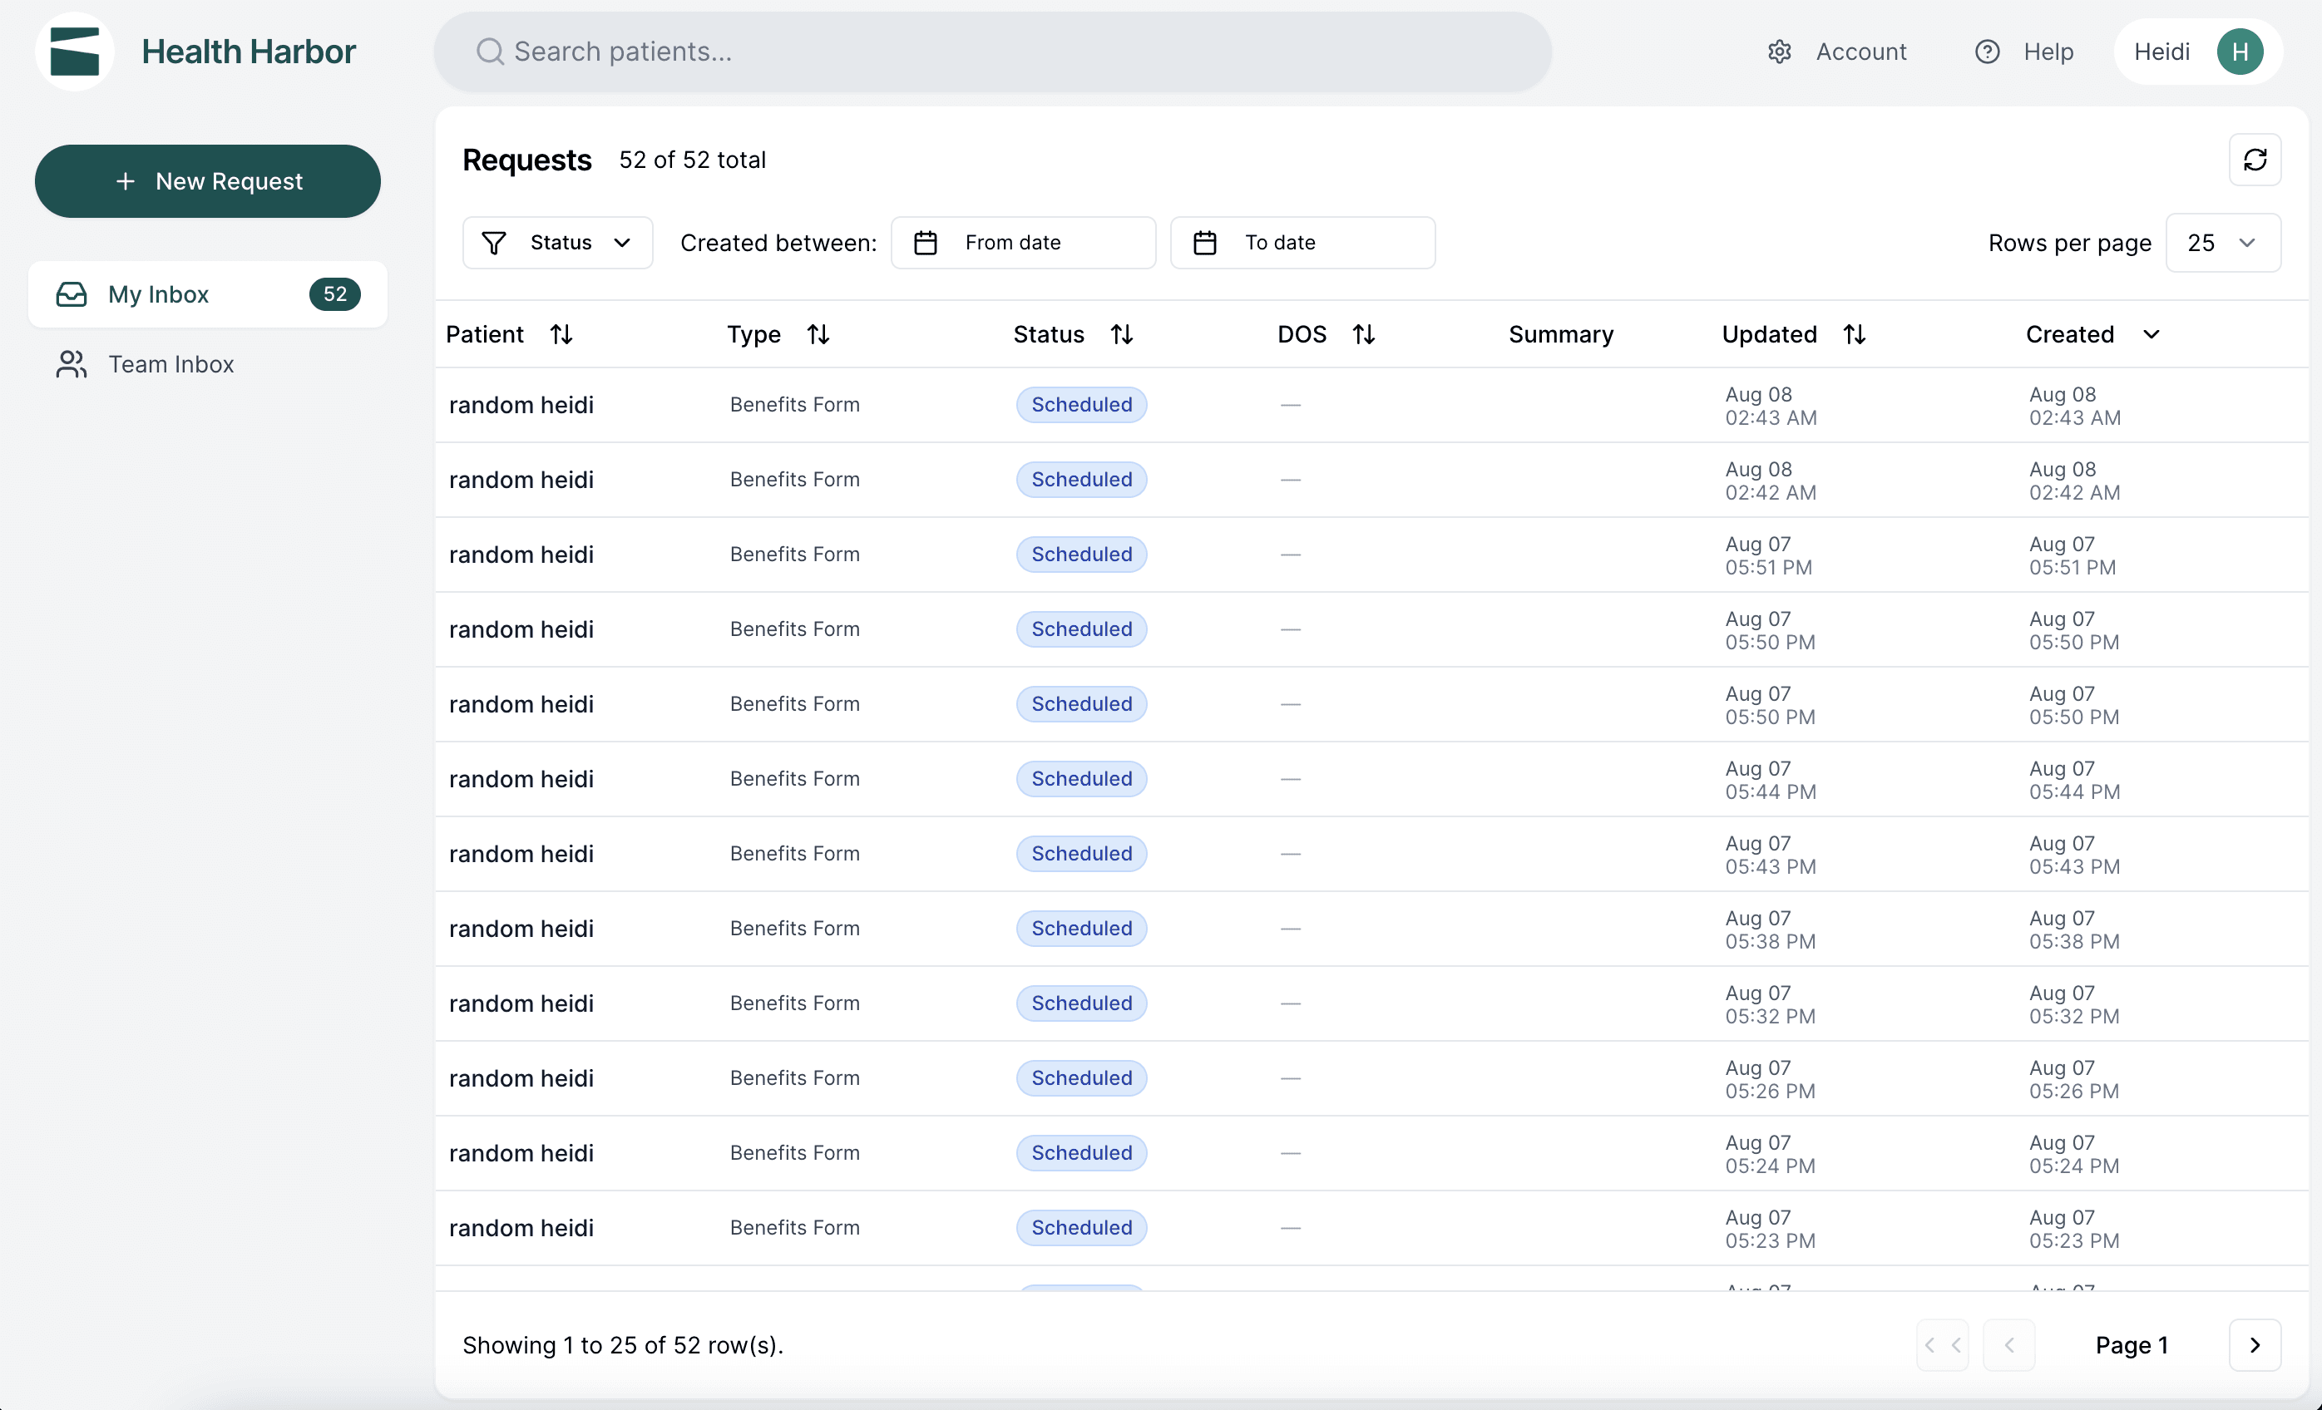Viewport: 2322px width, 1410px height.
Task: Go to next page arrow
Action: tap(2254, 1345)
